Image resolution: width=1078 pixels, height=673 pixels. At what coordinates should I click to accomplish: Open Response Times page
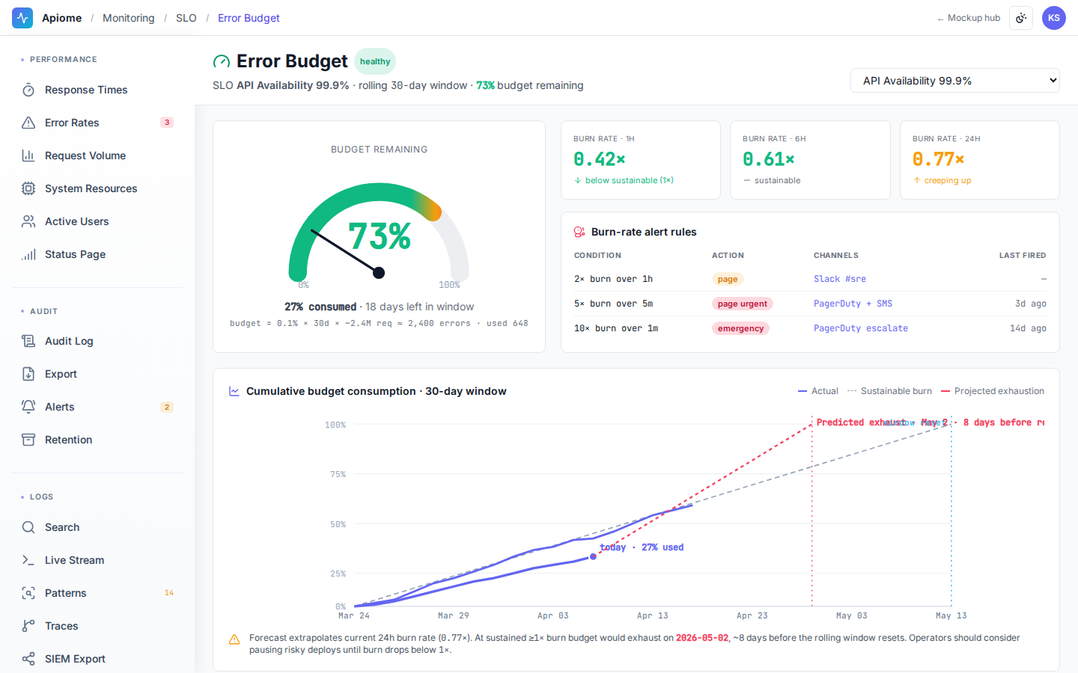point(97,90)
